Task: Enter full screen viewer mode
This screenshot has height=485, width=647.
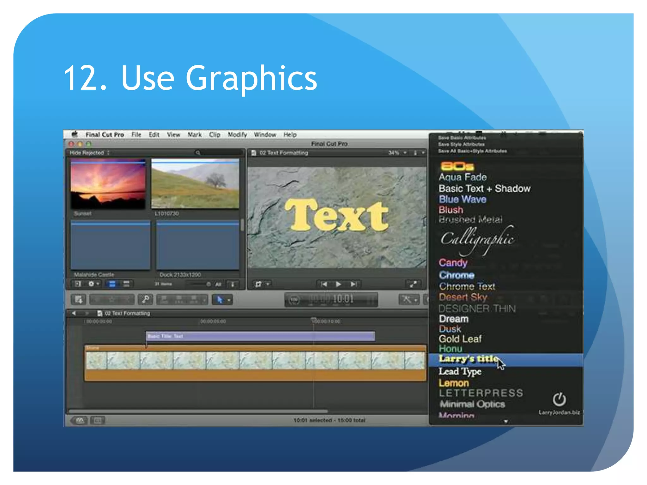Action: tap(413, 284)
